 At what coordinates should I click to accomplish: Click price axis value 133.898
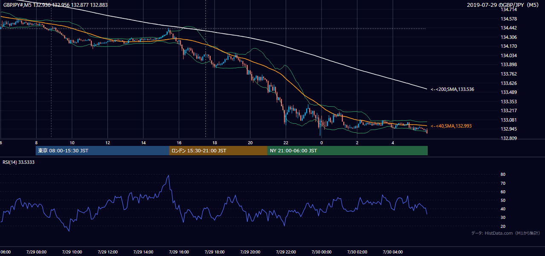508,64
